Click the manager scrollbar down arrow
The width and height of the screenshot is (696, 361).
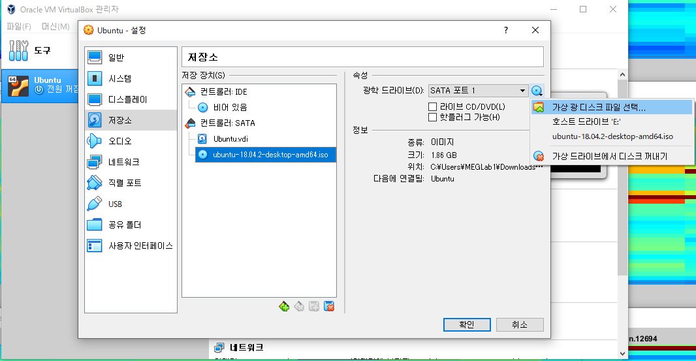(x=622, y=353)
